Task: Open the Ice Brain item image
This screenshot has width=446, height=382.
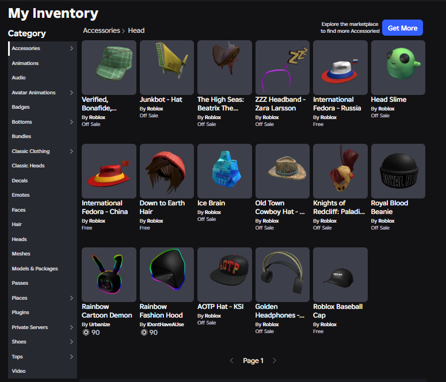Action: pos(224,171)
